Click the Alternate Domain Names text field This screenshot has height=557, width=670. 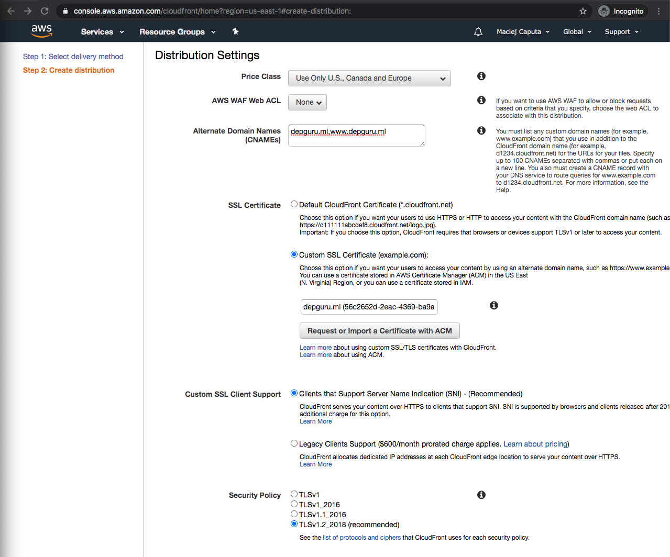point(356,136)
